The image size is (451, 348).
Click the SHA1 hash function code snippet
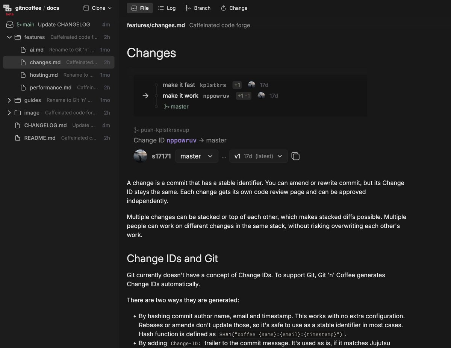click(281, 334)
